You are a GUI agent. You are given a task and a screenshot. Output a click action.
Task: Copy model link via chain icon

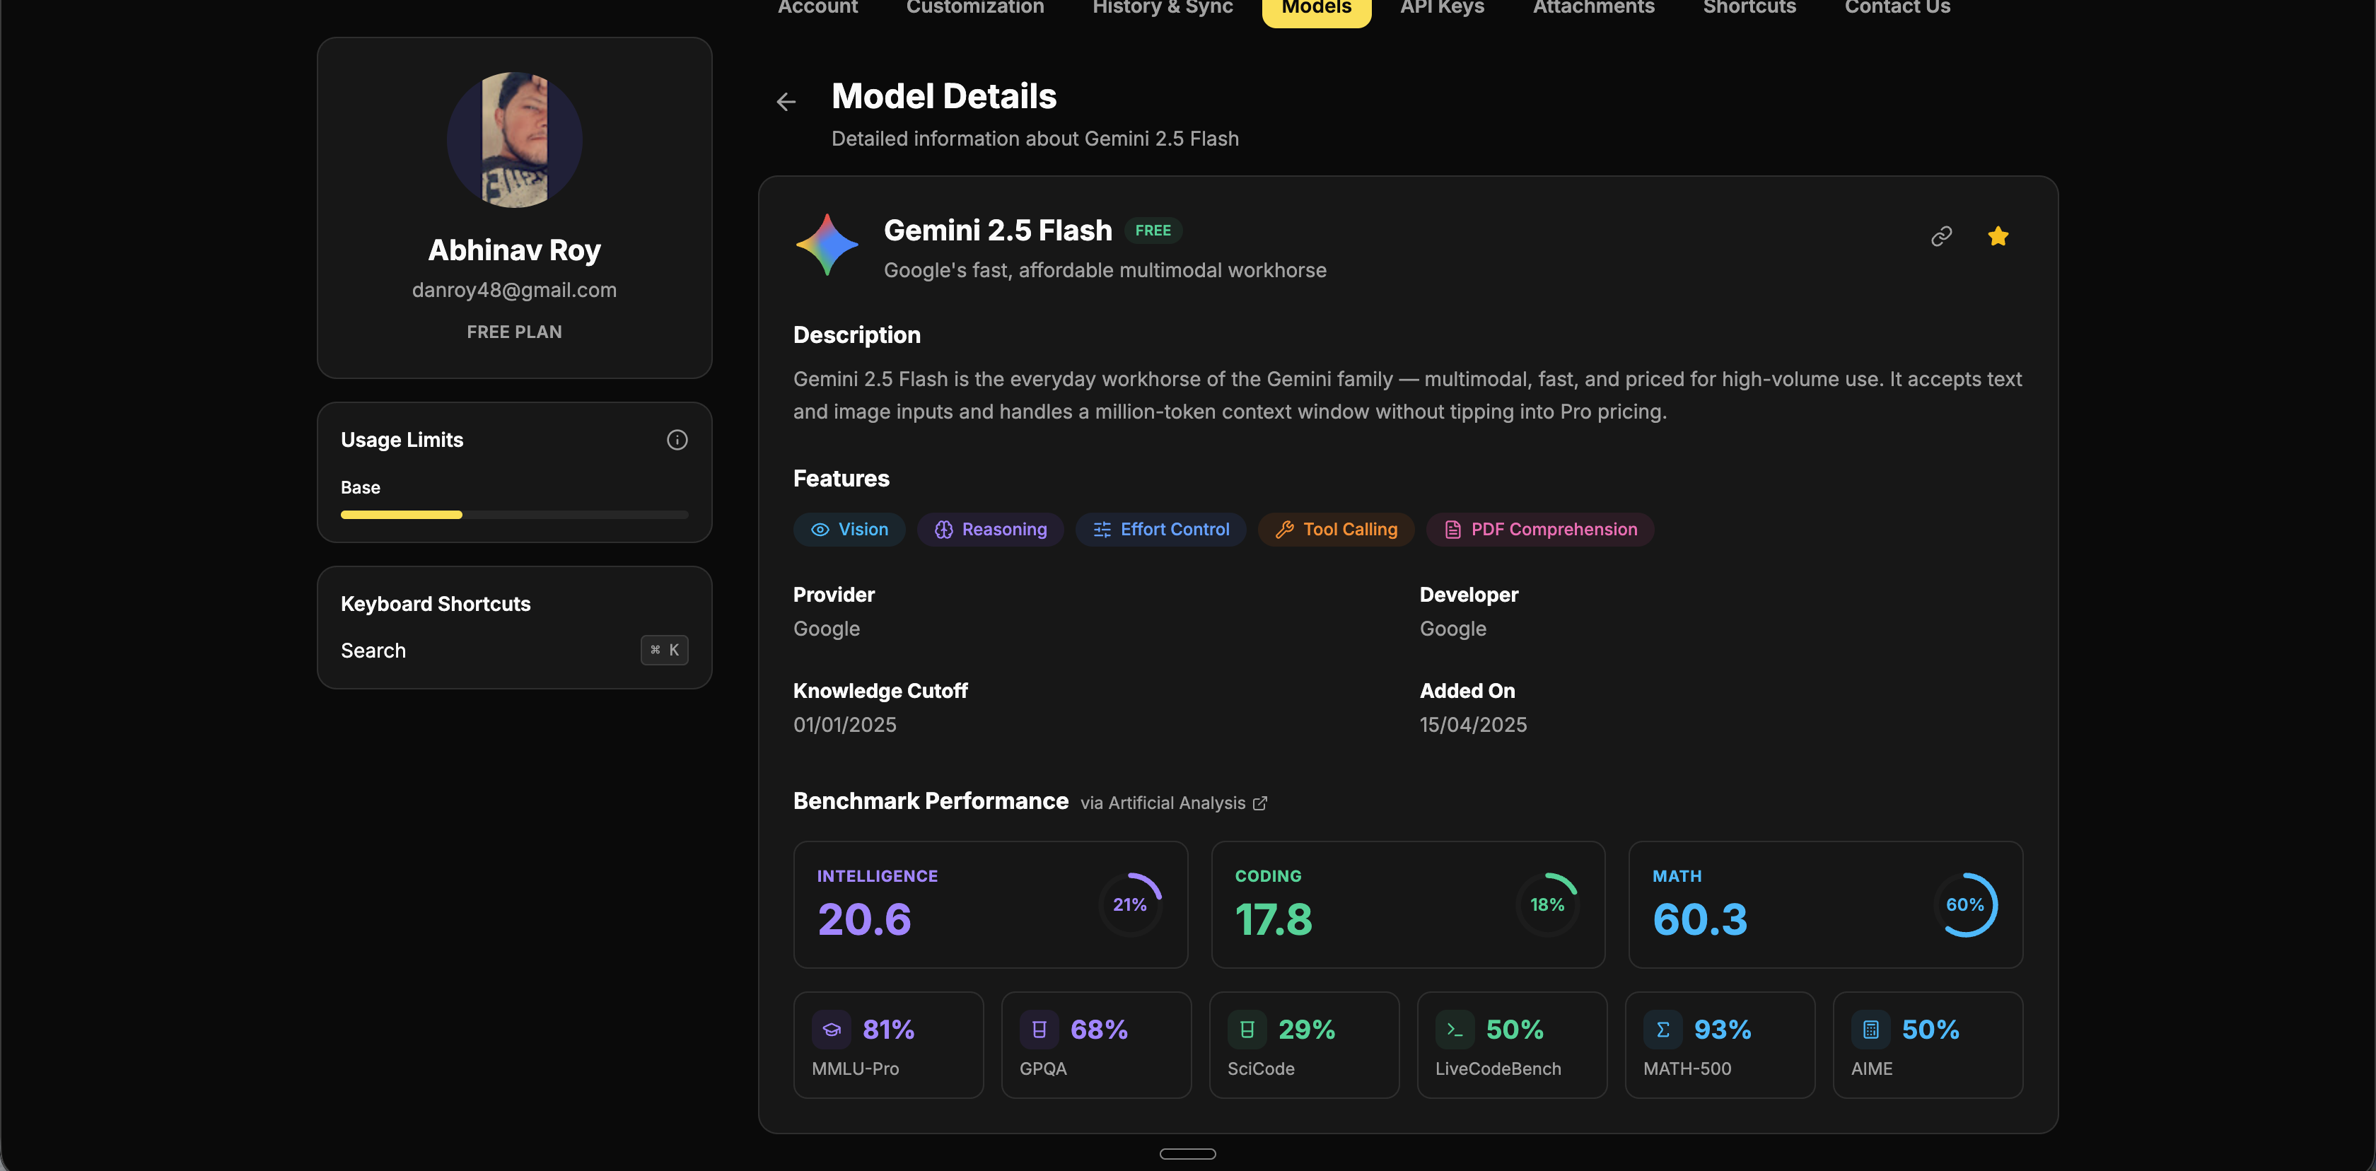point(1942,236)
